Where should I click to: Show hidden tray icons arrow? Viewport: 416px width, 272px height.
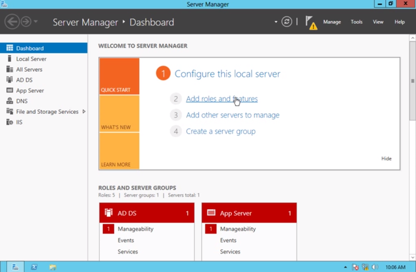345,267
